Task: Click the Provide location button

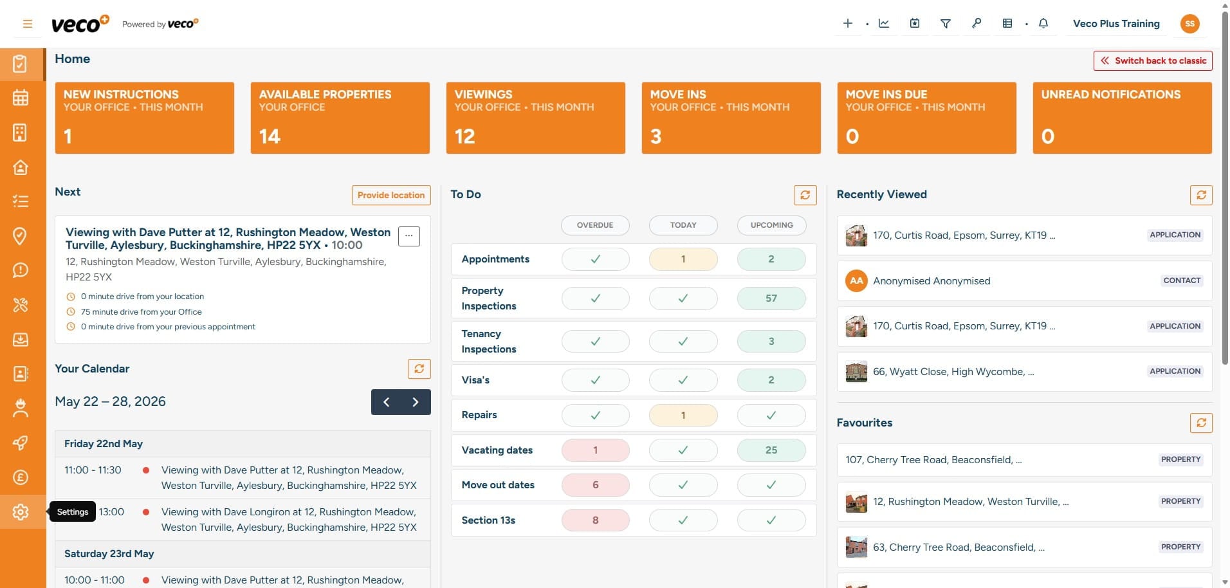Action: point(391,195)
